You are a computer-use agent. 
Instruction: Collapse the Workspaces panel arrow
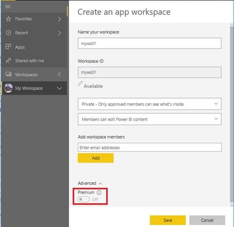coord(59,74)
